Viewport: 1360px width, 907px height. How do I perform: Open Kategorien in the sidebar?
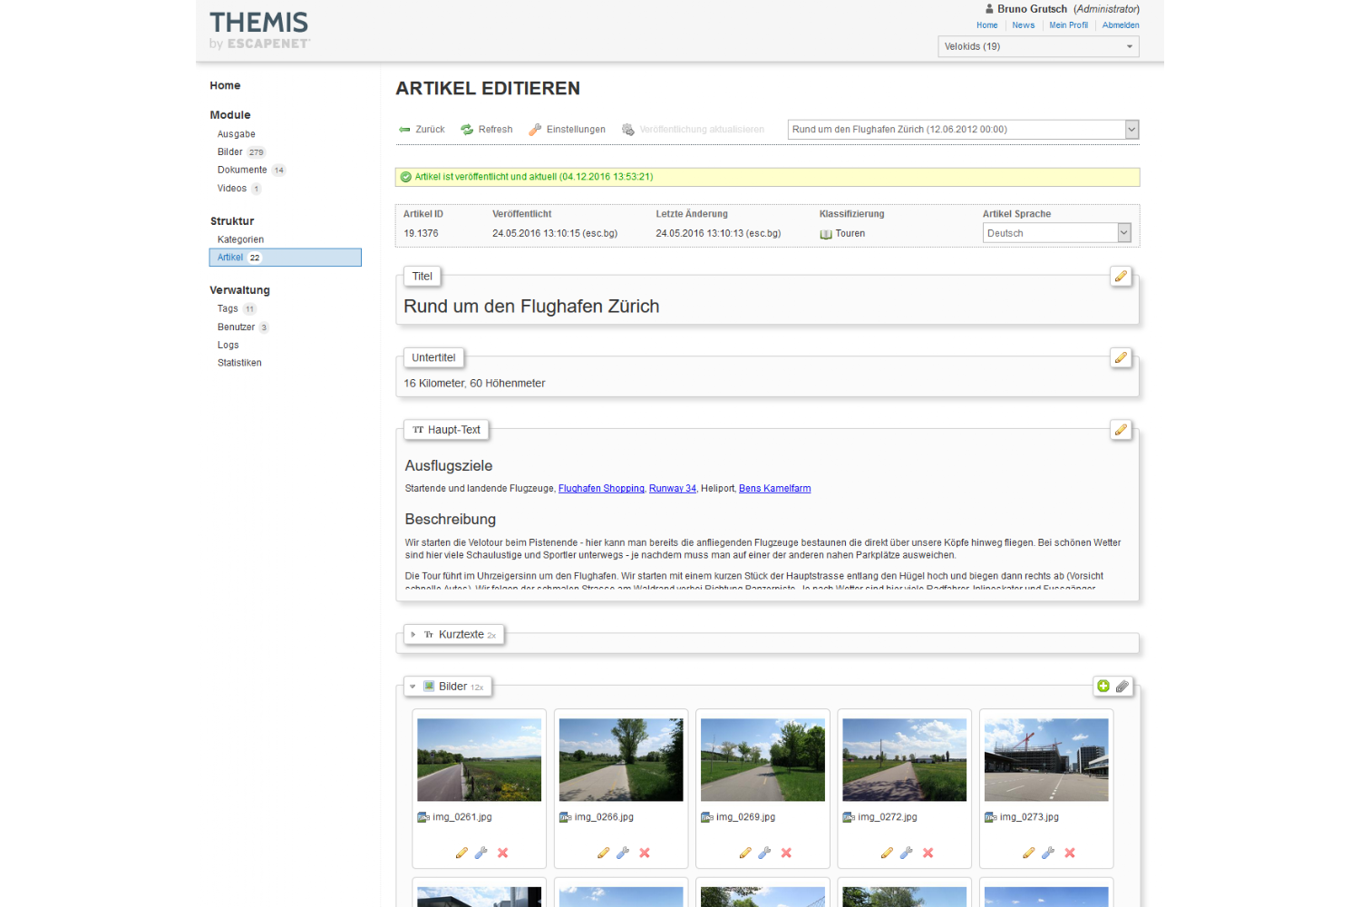point(240,239)
